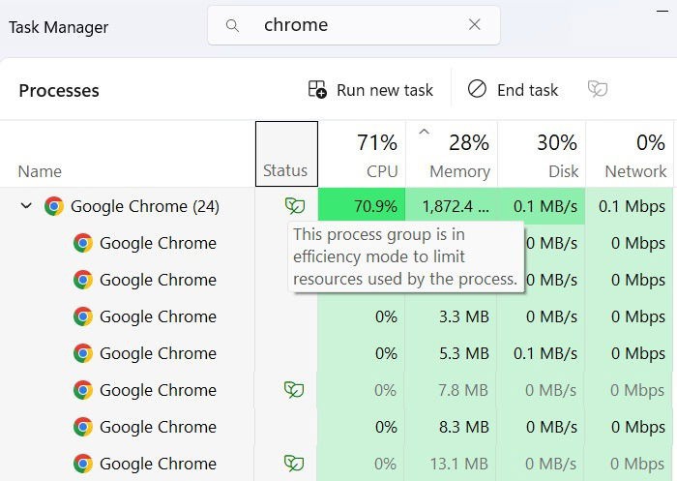Click the search box containing chrome
This screenshot has height=481, width=677.
354,25
